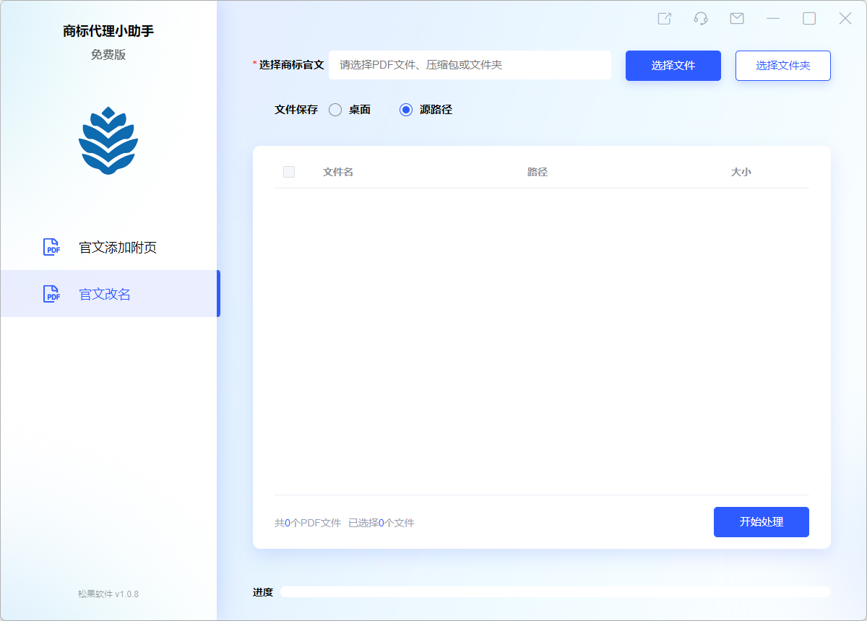This screenshot has width=867, height=621.
Task: Click the PDF icon beside 官文改名
Action: point(51,294)
